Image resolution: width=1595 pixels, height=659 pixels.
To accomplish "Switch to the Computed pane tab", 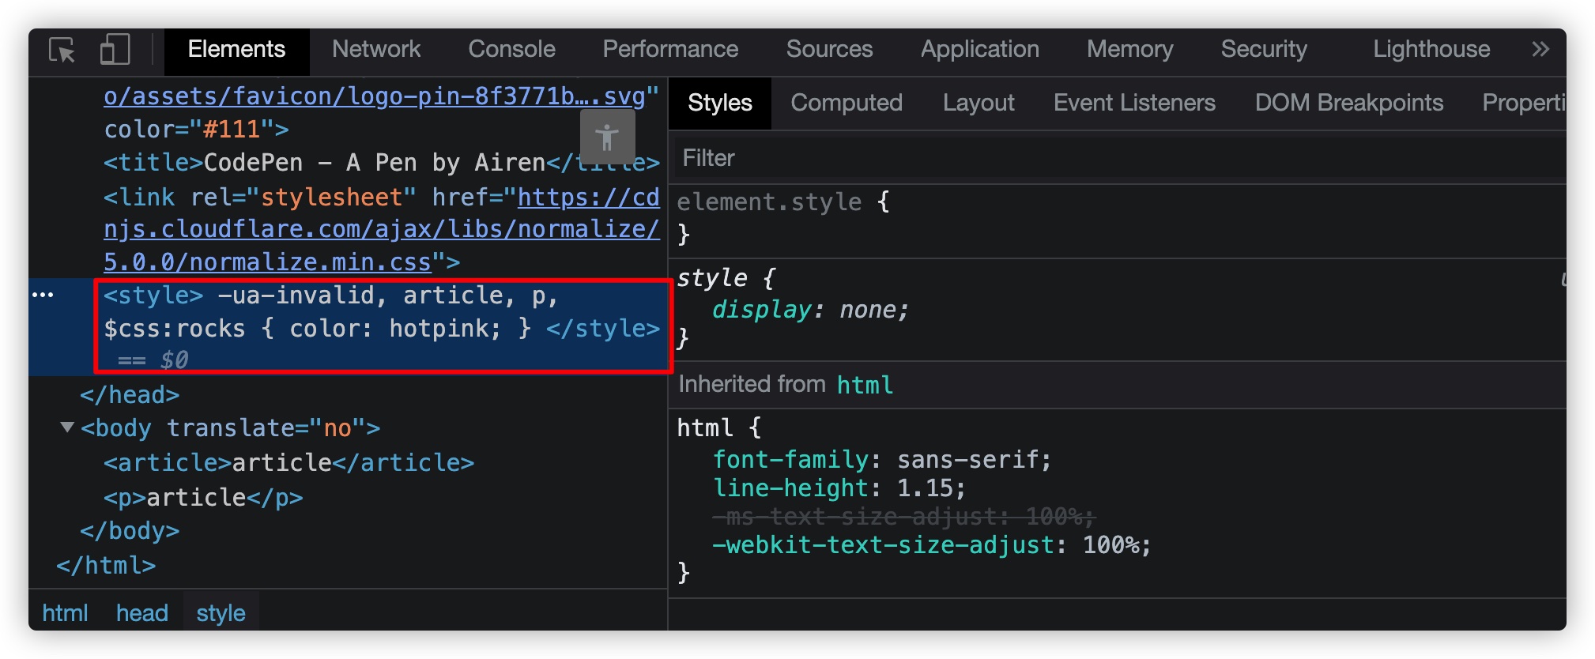I will 847,103.
